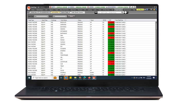Select the KOTAKBANK scrip row
The image size is (180, 103).
[91, 31]
